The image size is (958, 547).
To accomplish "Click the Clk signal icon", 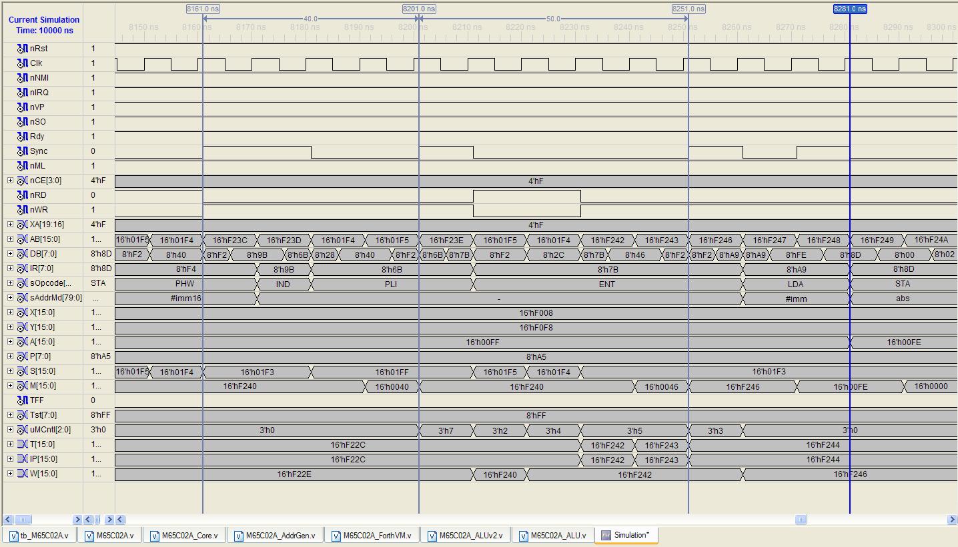I will coord(23,63).
